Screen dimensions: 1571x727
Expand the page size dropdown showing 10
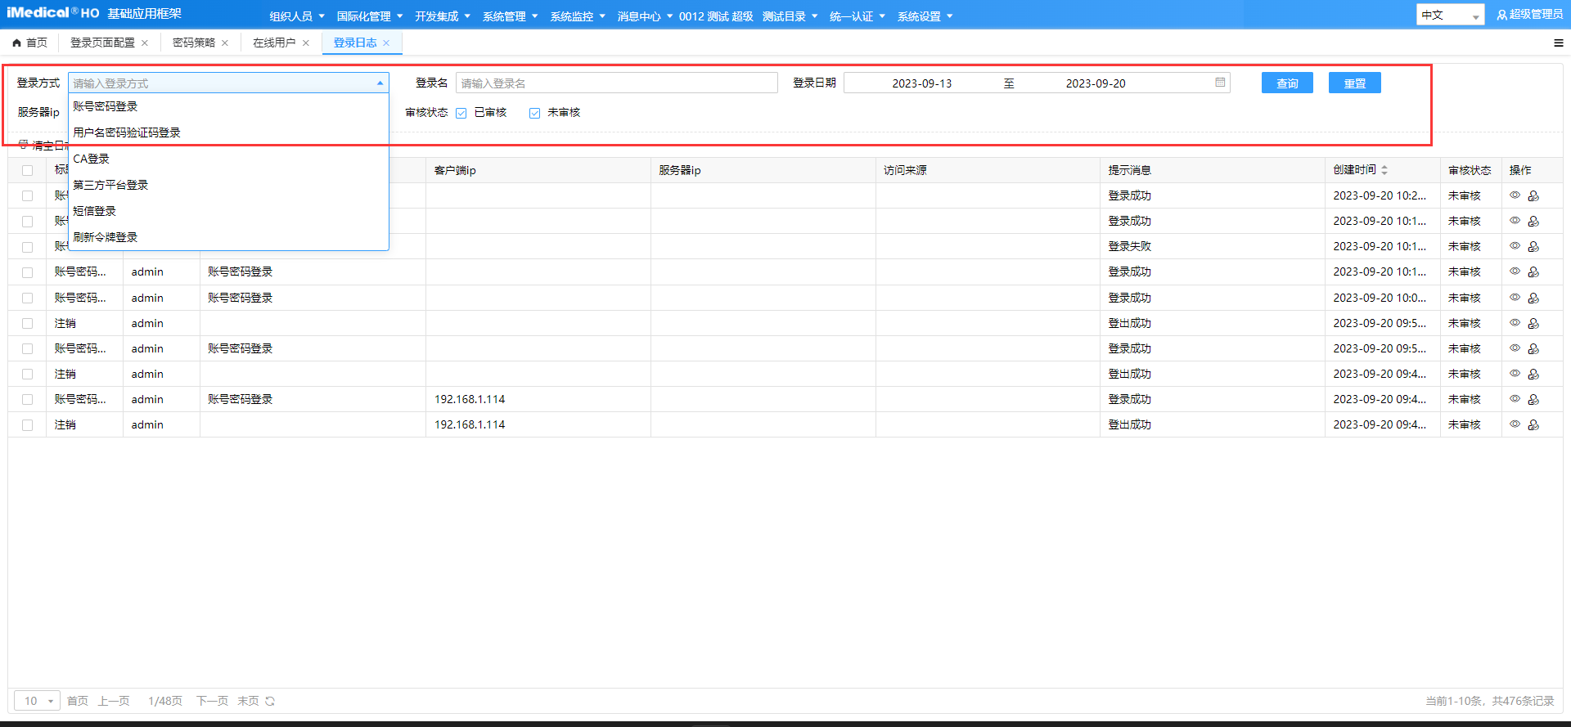37,701
